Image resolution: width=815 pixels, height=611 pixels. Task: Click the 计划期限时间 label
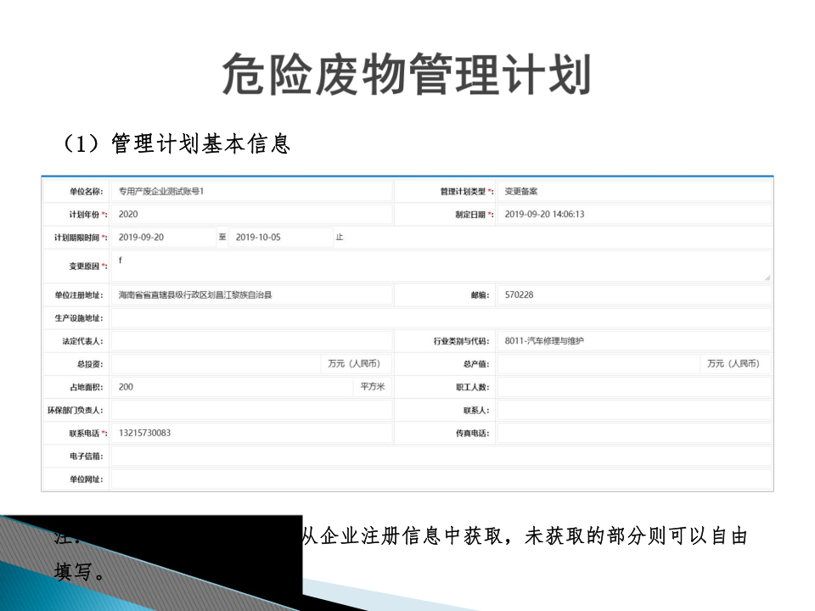point(80,238)
